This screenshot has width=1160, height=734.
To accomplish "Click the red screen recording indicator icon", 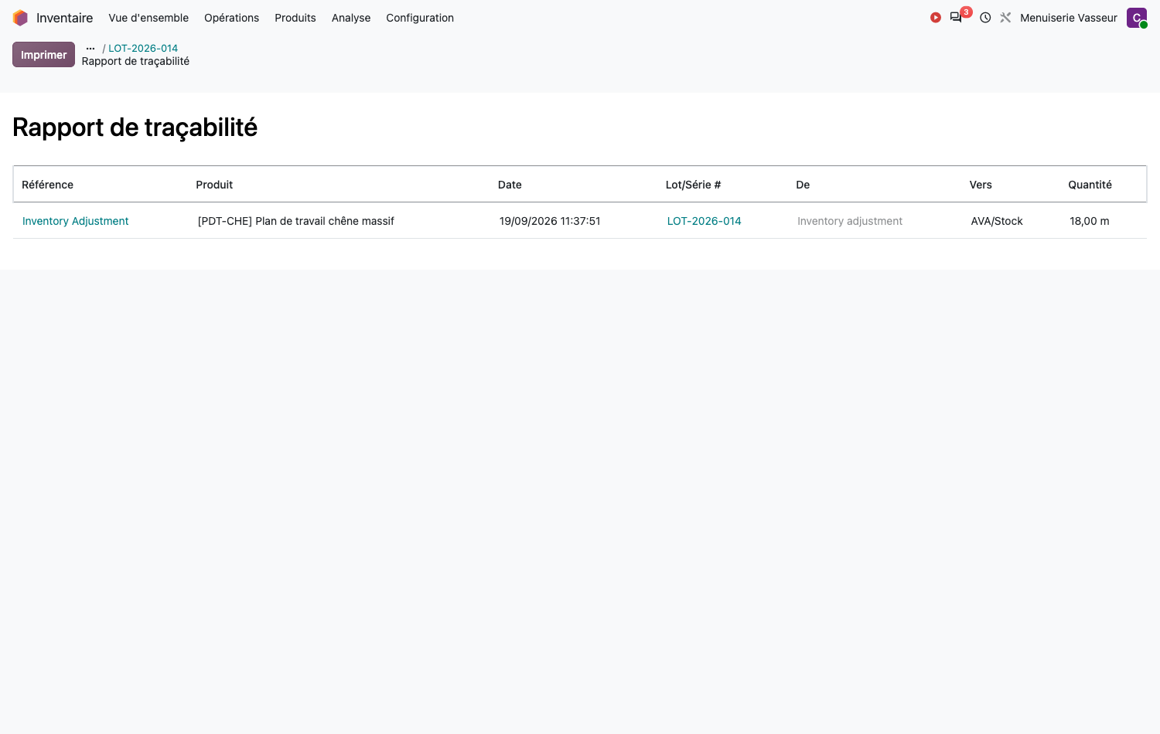I will coord(936,18).
